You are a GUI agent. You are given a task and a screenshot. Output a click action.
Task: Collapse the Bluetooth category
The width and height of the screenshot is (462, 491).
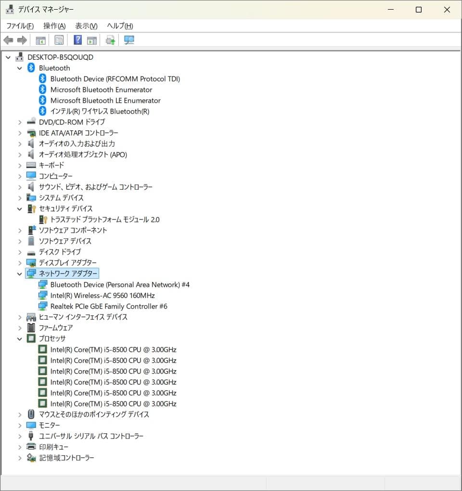pos(19,68)
